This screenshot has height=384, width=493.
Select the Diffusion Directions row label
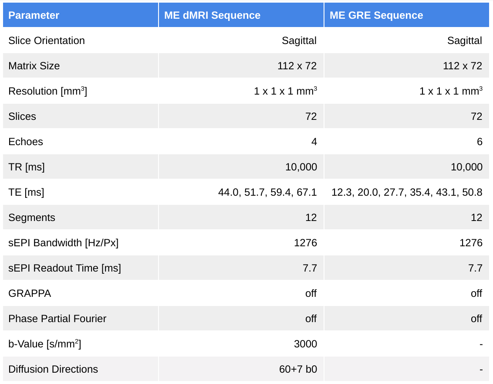53,369
